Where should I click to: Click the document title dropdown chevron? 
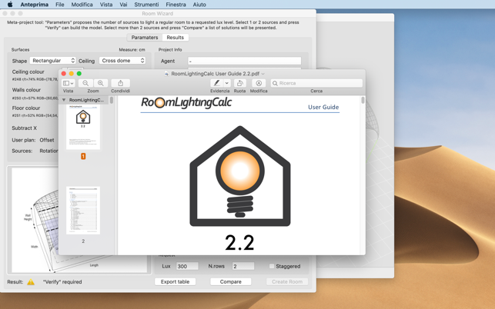click(263, 74)
